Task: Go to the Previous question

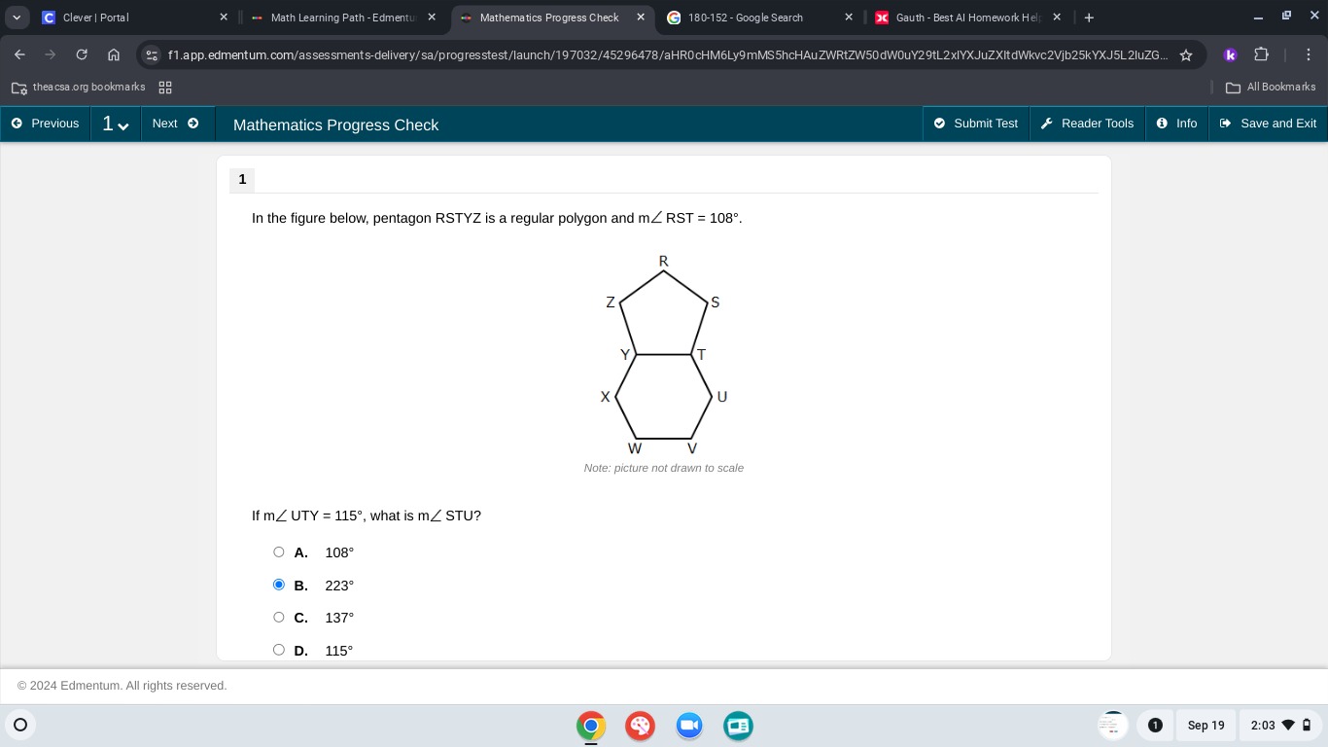Action: pyautogui.click(x=45, y=124)
